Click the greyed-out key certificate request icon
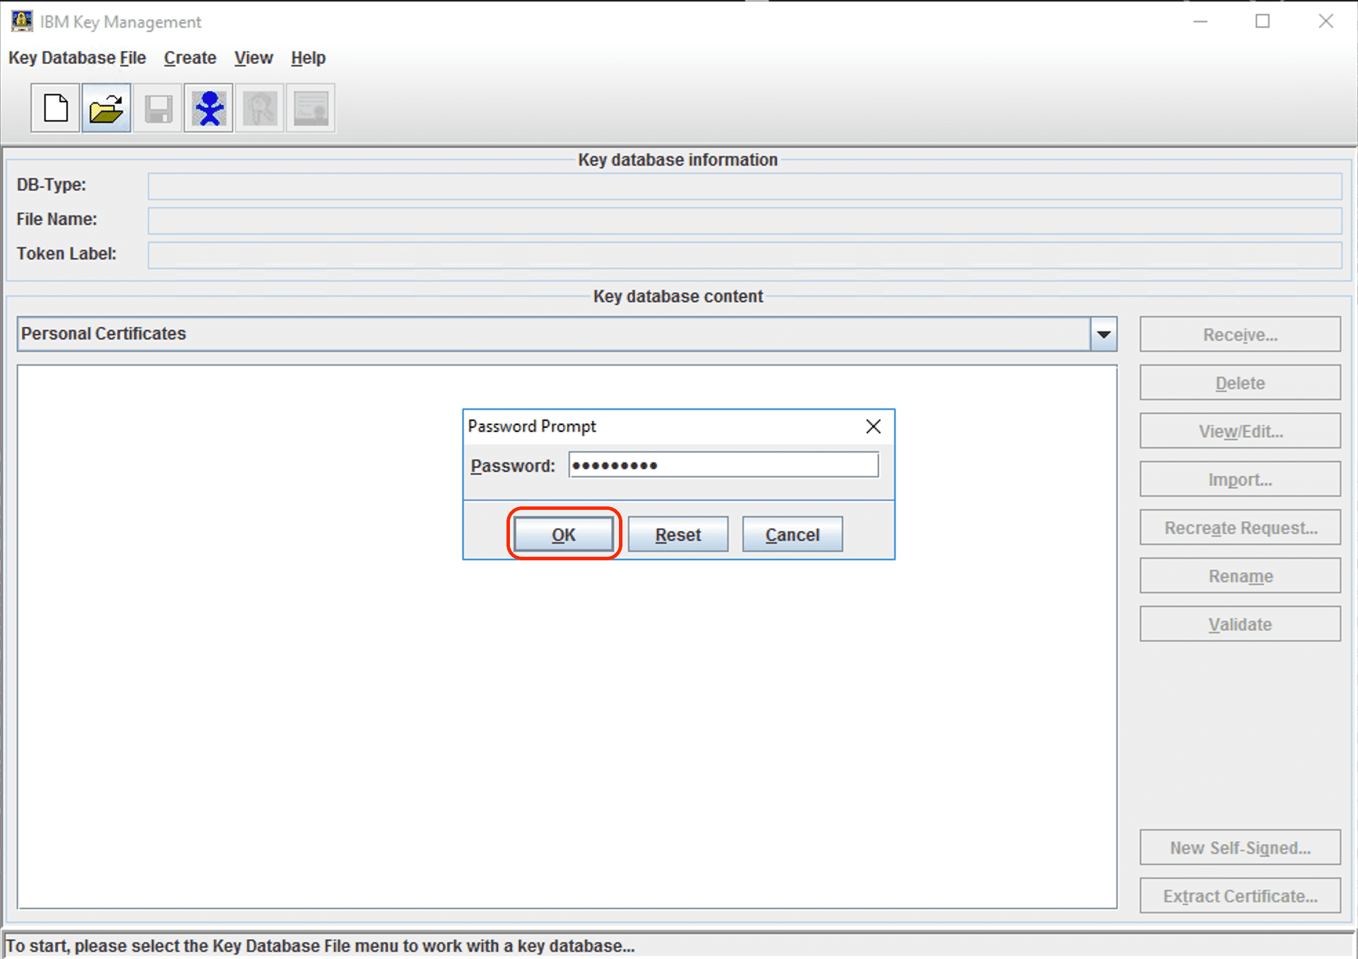This screenshot has width=1358, height=959. [259, 108]
